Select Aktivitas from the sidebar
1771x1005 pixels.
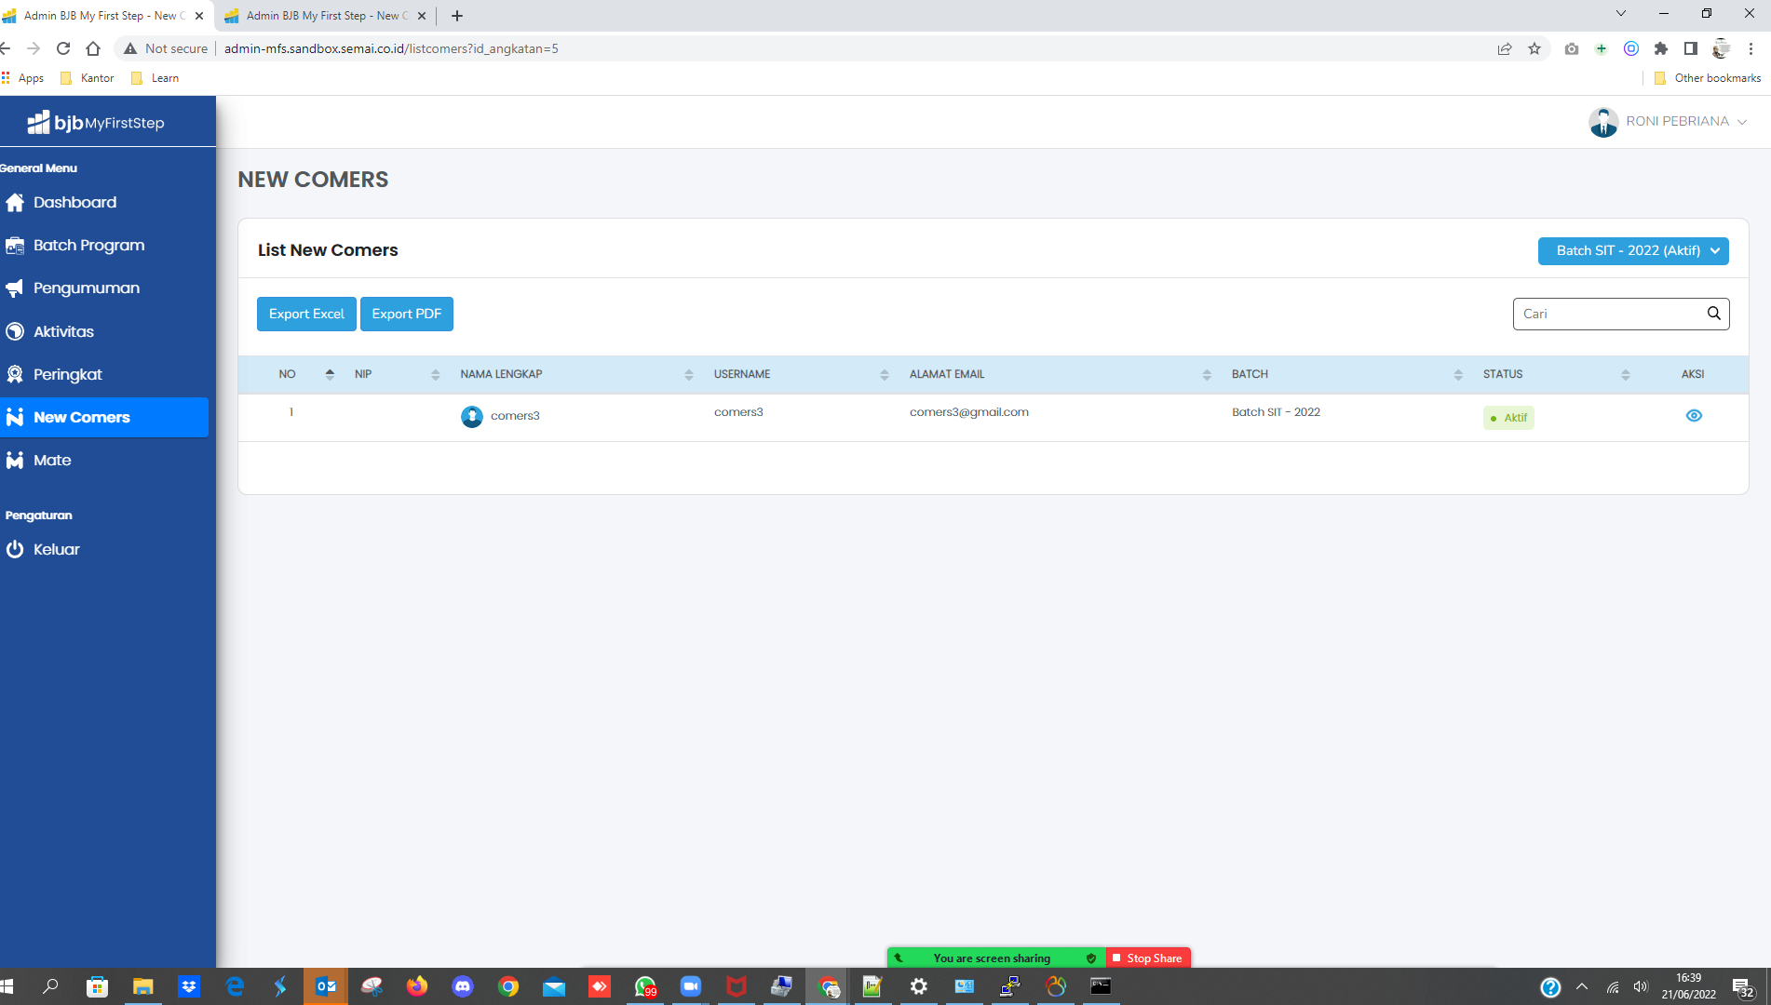tap(50, 331)
